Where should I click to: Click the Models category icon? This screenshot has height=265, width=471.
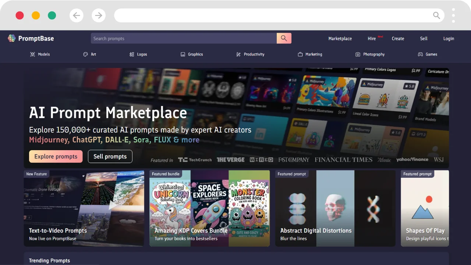click(33, 54)
